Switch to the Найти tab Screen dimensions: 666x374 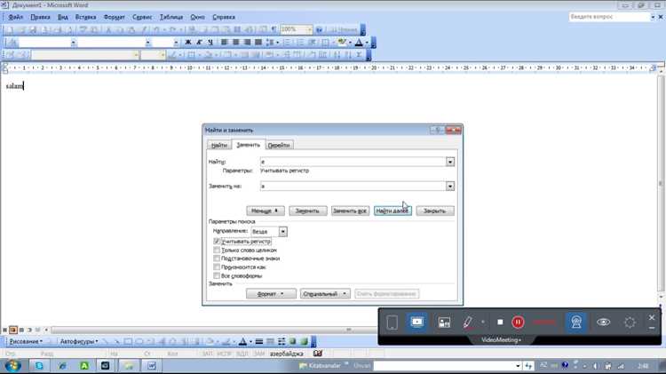click(219, 146)
